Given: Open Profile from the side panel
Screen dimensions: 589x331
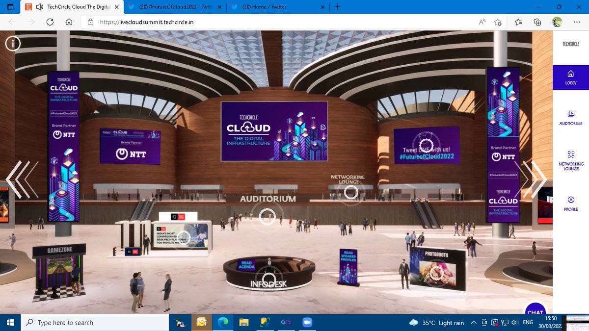Looking at the screenshot, I should point(571,204).
